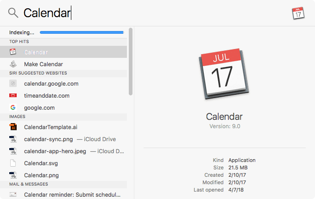Select calendar-app-hero.jpeg result
Screen dimensions: 315x199
(63, 151)
